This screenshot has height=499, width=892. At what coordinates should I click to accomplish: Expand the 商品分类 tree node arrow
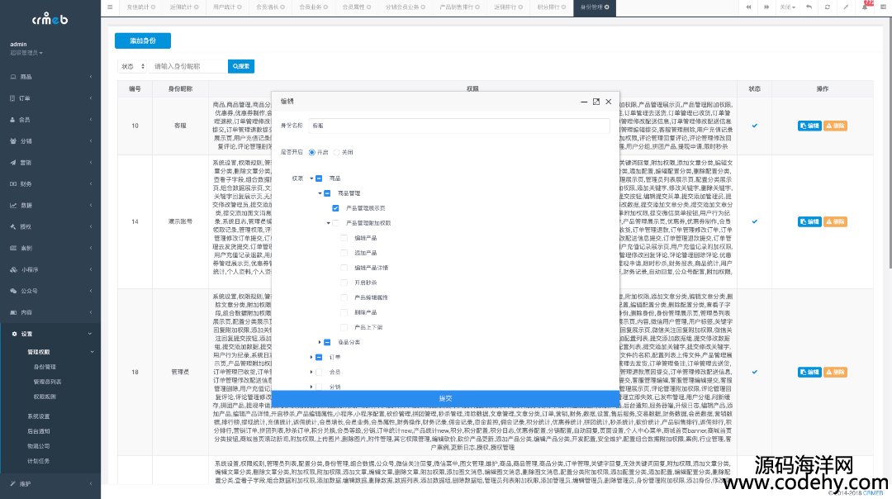pos(320,342)
